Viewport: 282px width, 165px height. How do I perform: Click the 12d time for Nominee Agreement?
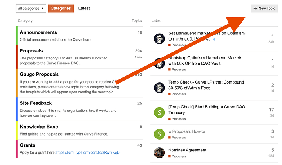(271, 156)
